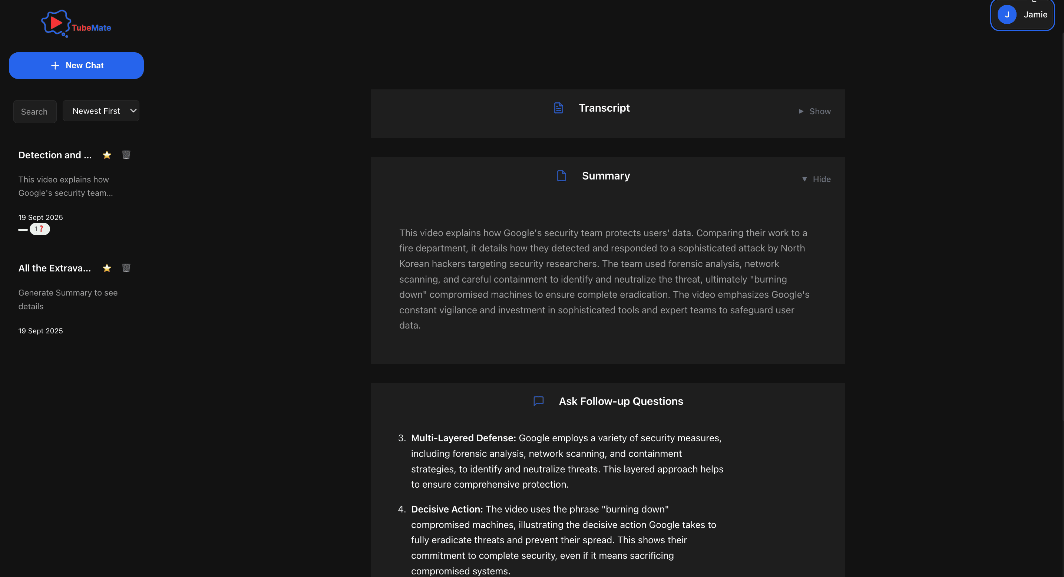This screenshot has height=577, width=1064.
Task: Unfavorite the All the Extrava chat
Action: [x=106, y=268]
